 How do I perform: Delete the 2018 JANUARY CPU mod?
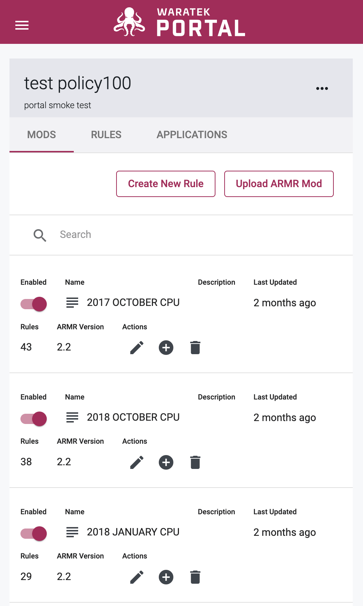click(195, 577)
